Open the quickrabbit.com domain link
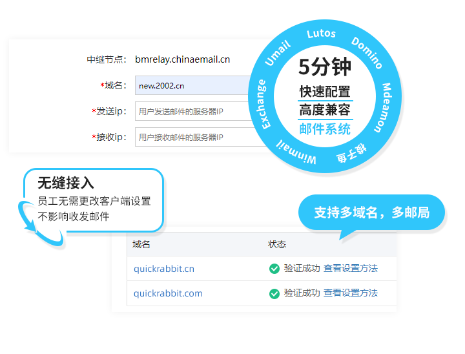Image resolution: width=465 pixels, height=354 pixels. coord(168,293)
